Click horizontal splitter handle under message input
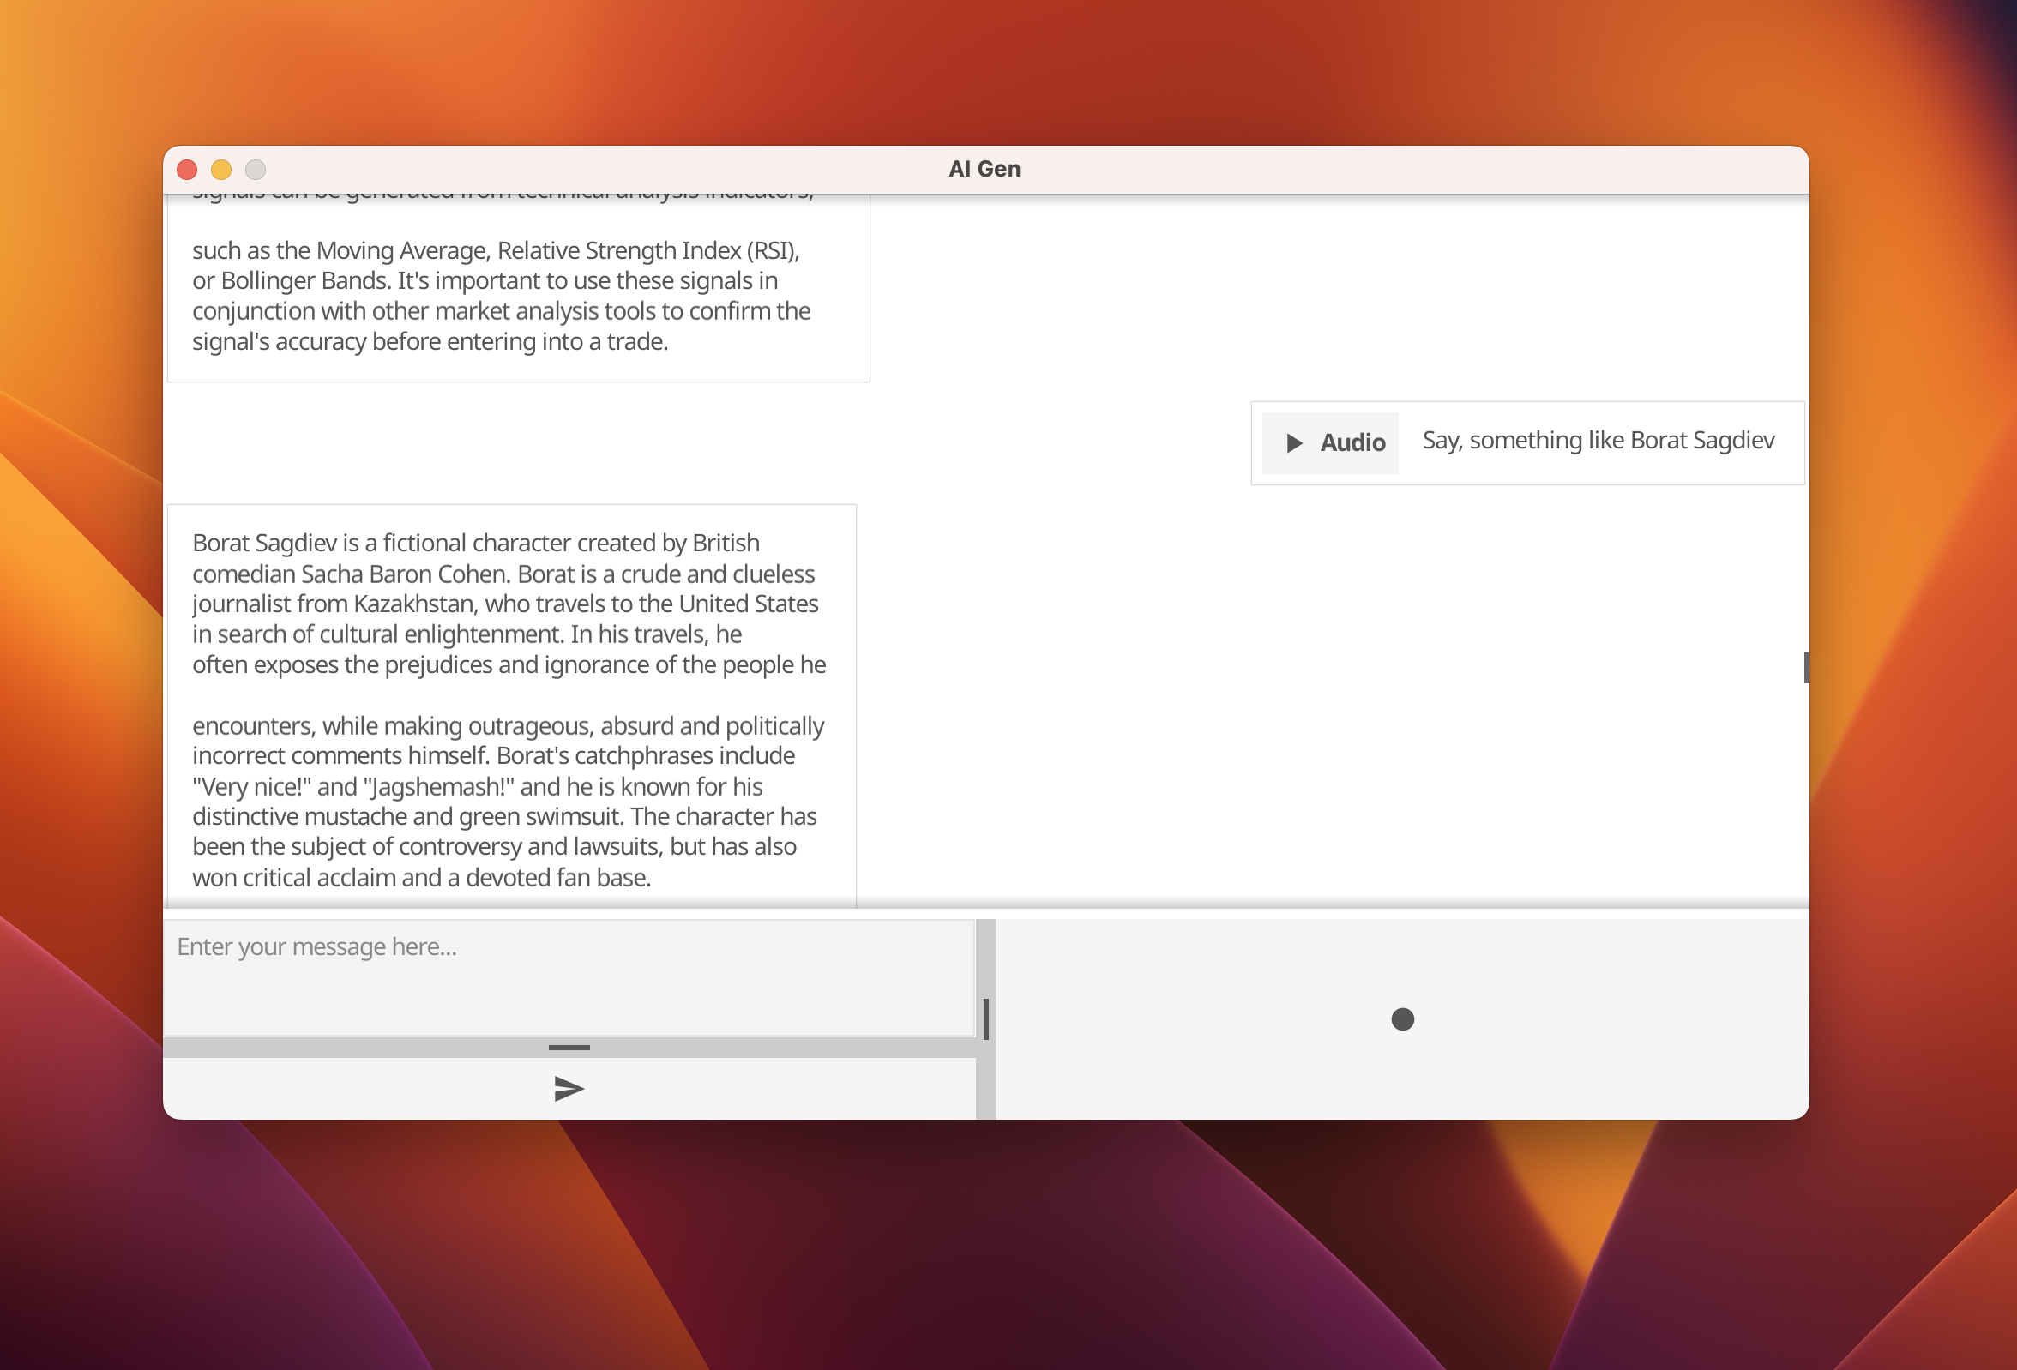The image size is (2017, 1370). [569, 1048]
